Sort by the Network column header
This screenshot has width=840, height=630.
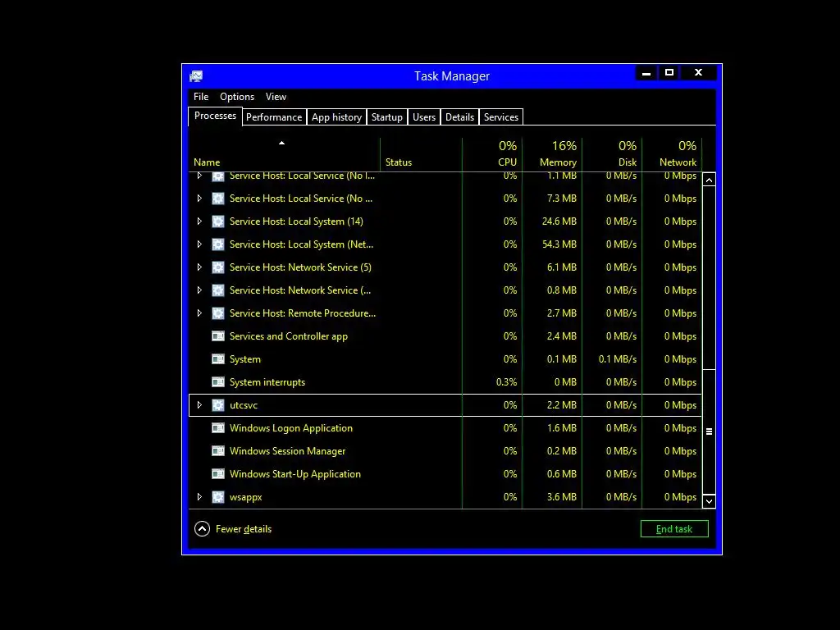pyautogui.click(x=673, y=155)
